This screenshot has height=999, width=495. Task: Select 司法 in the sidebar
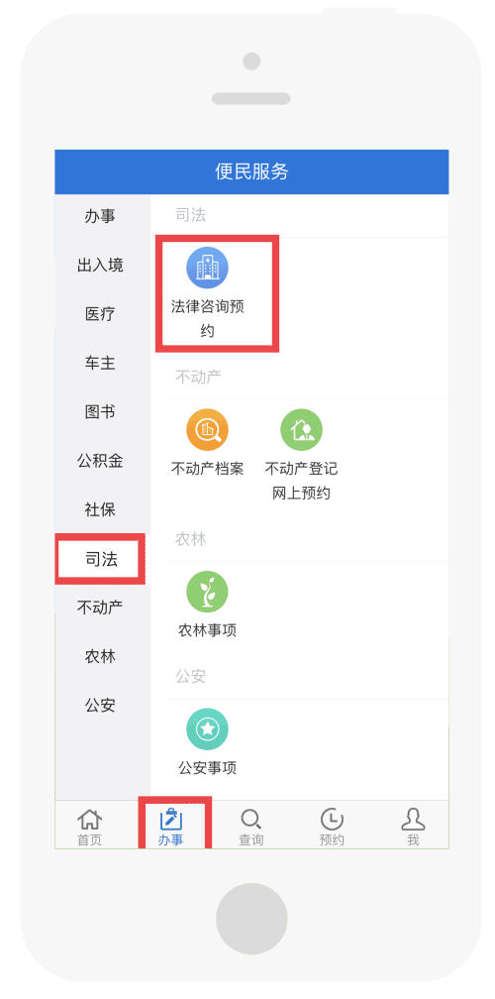click(101, 559)
